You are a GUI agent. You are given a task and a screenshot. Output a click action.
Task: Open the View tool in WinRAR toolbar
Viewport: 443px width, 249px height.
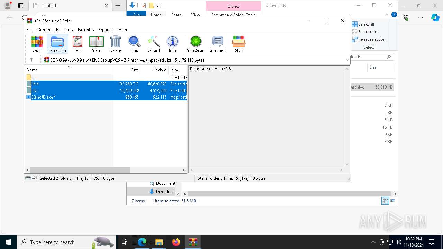tap(96, 44)
